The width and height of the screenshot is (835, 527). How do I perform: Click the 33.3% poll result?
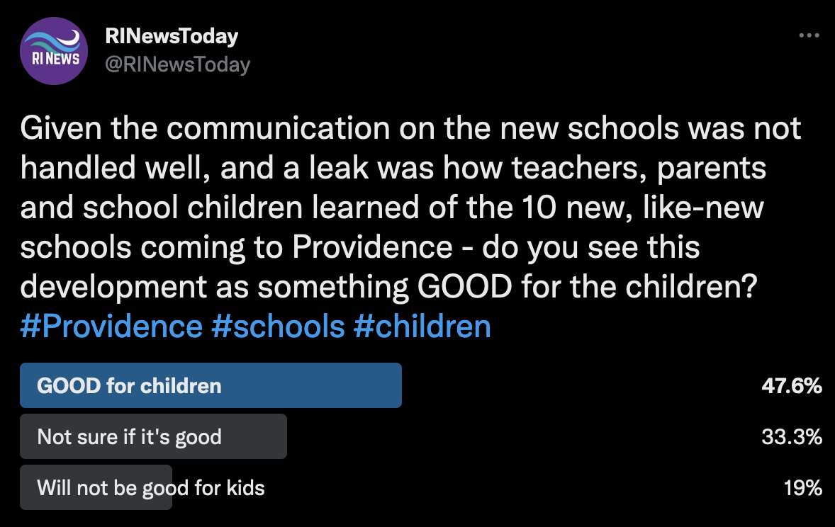coord(792,437)
